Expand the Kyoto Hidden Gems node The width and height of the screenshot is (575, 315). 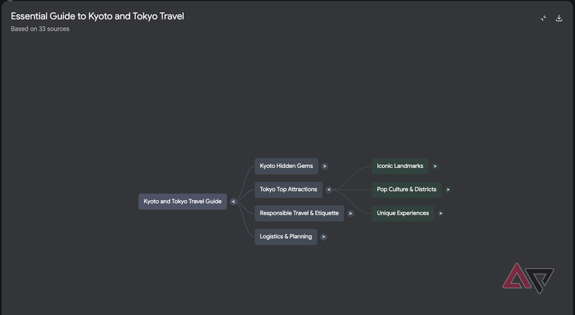point(325,167)
